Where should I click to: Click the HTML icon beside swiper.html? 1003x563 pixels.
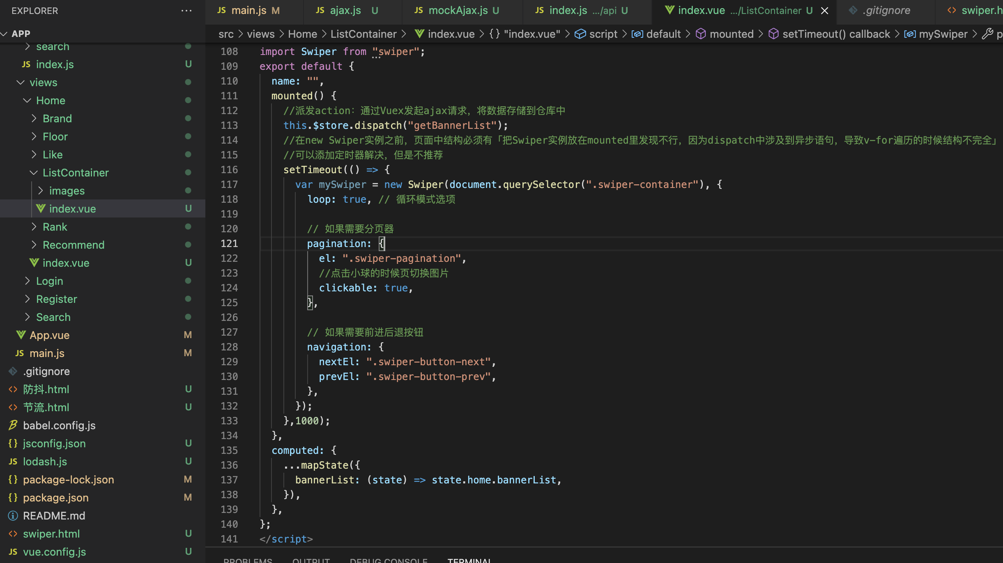click(x=13, y=534)
